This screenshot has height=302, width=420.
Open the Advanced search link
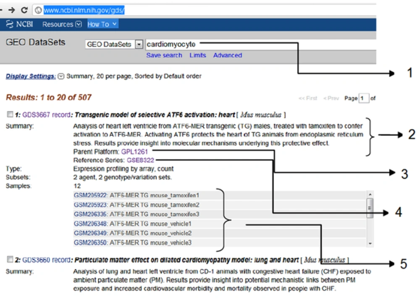pyautogui.click(x=227, y=55)
